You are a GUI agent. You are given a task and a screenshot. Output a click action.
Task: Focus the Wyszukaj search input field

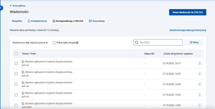click(160, 42)
